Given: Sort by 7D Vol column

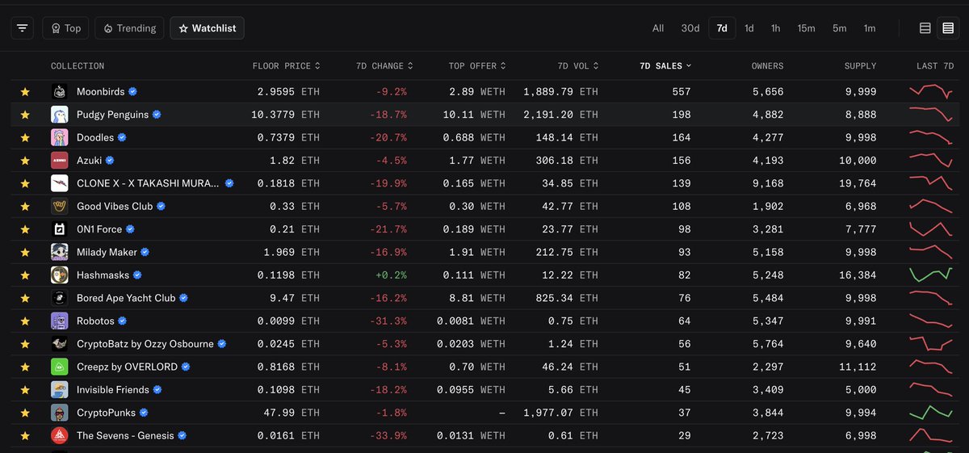Looking at the screenshot, I should pyautogui.click(x=578, y=66).
